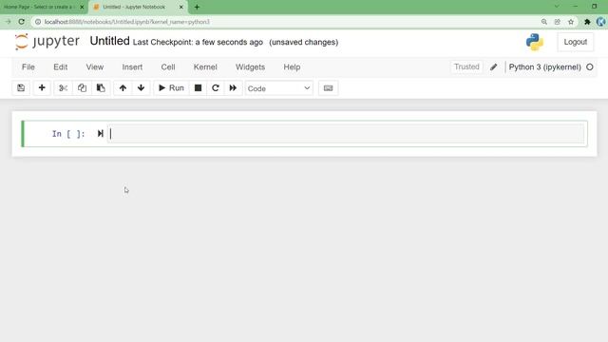Click the kernel idle circle indicator
The height and width of the screenshot is (342, 608).
(x=590, y=67)
